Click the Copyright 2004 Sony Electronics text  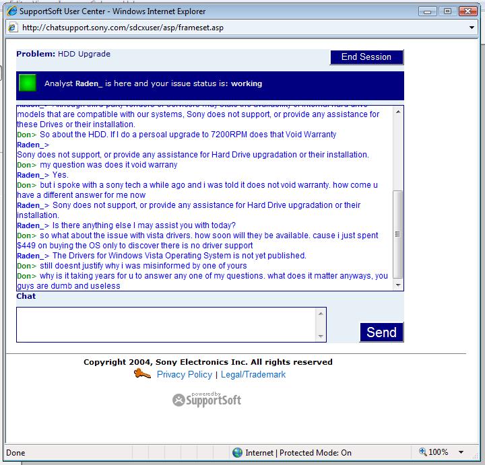pyautogui.click(x=208, y=362)
